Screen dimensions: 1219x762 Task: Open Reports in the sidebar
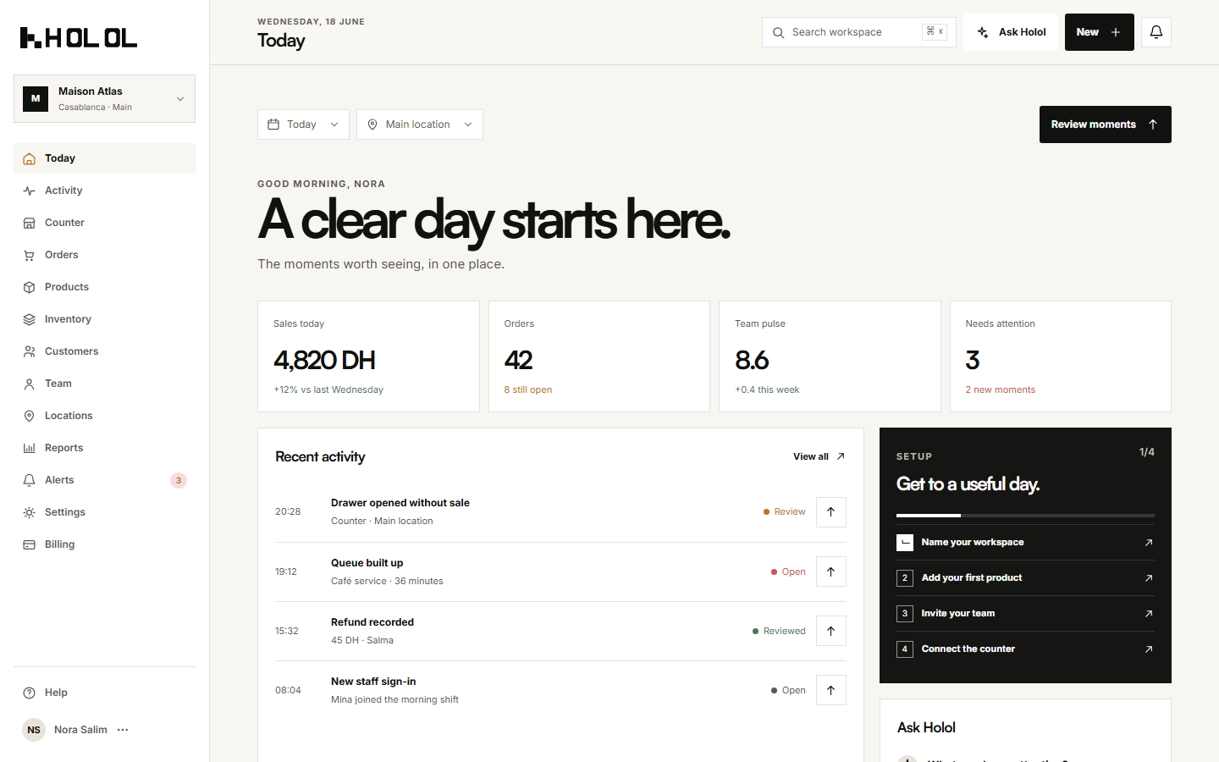104,448
